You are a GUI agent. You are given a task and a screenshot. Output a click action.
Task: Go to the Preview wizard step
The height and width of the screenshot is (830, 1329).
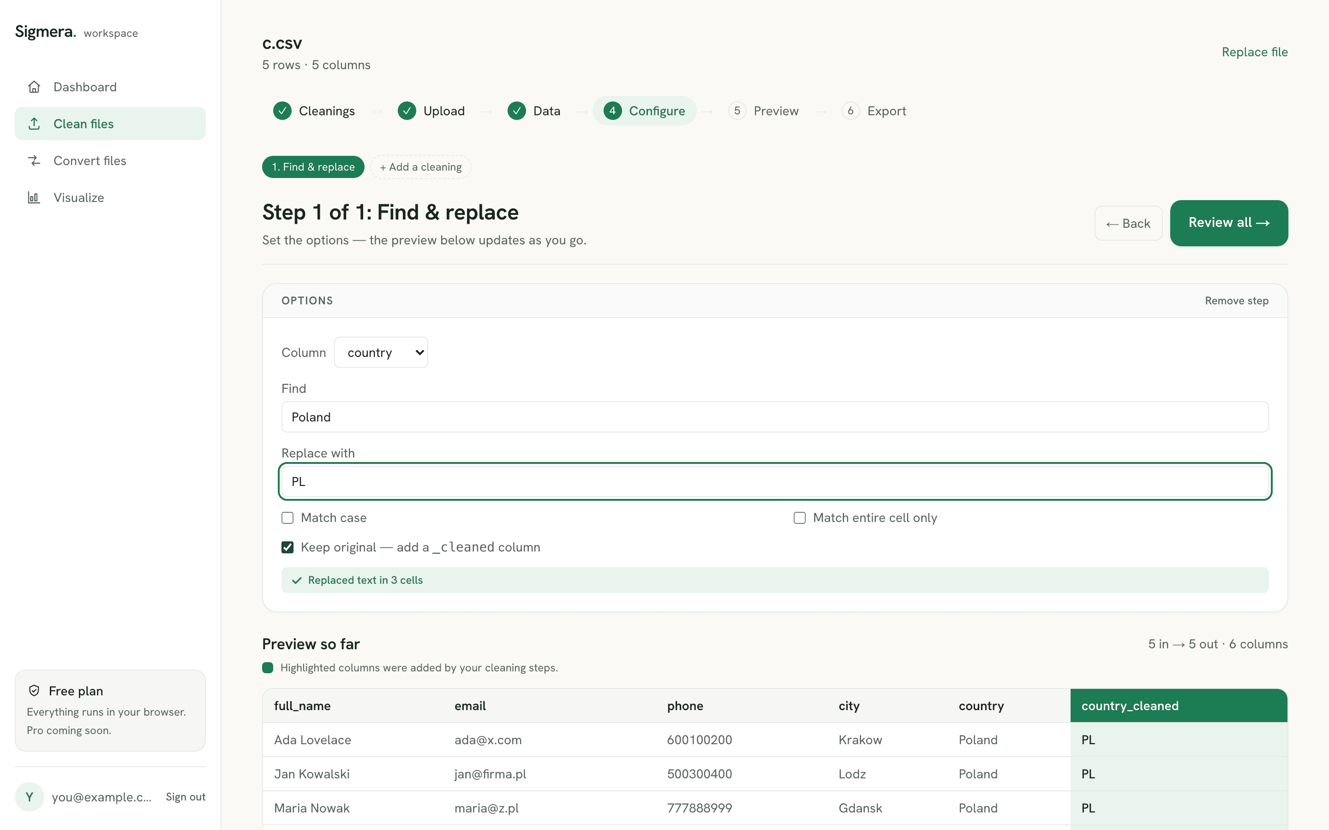point(764,111)
